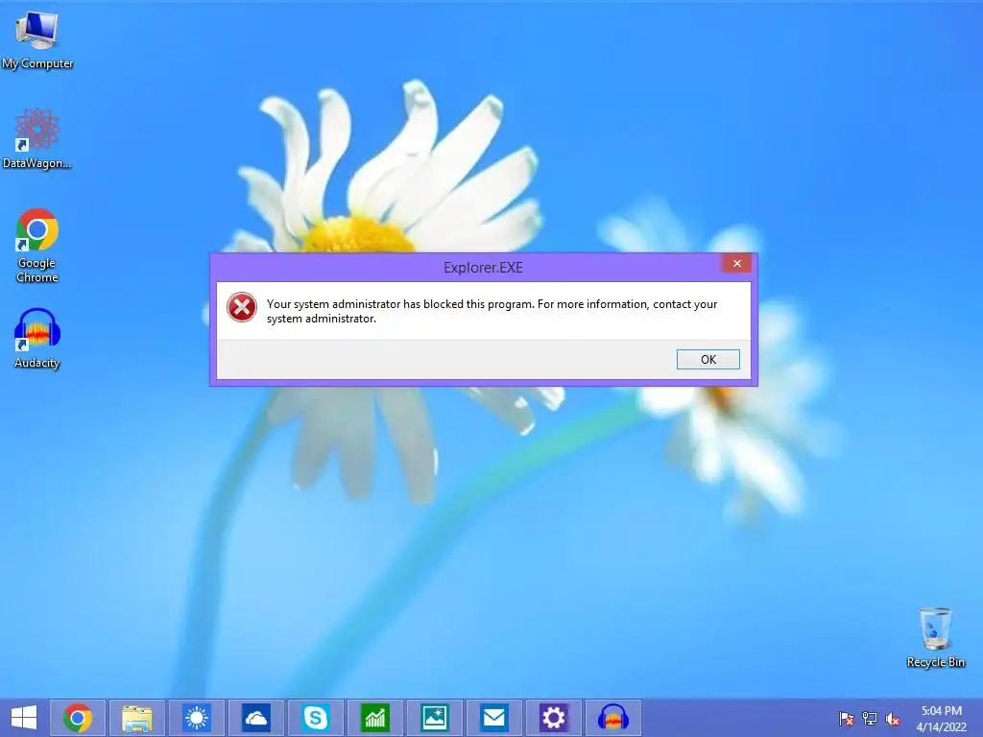Open the Recycle Bin

coord(935,638)
